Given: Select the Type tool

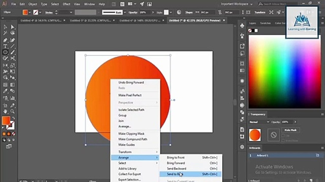Looking at the screenshot, I should click(5, 46).
